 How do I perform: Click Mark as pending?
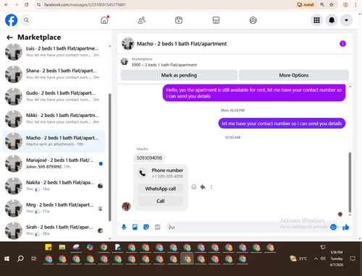179,75
